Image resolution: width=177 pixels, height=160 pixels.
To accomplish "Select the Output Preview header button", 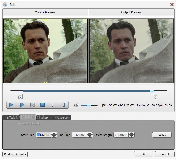I will [131, 12].
